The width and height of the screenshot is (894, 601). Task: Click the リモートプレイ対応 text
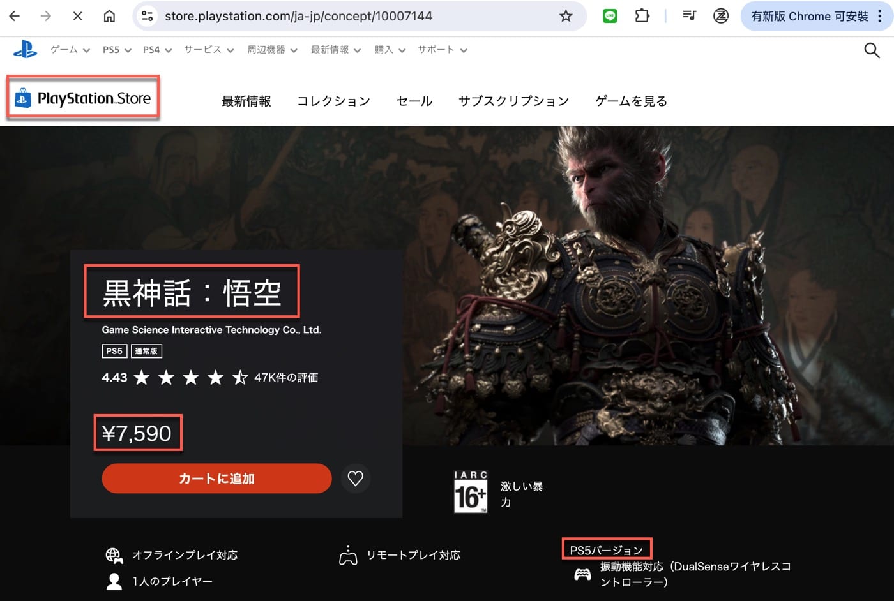point(413,555)
